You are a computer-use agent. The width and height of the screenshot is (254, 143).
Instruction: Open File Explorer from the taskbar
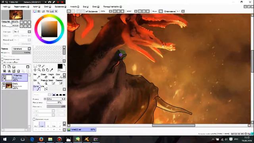50,139
